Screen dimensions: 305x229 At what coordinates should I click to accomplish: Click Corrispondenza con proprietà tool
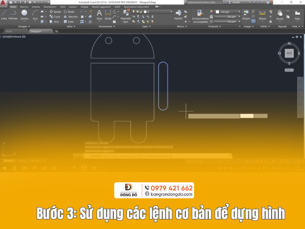point(200,16)
